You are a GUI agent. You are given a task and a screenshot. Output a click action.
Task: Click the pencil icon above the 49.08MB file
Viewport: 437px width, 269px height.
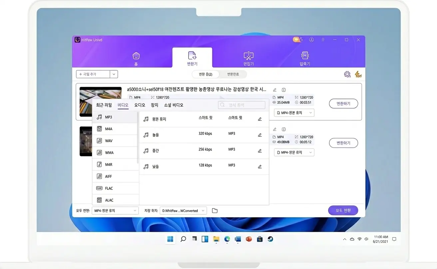click(275, 130)
